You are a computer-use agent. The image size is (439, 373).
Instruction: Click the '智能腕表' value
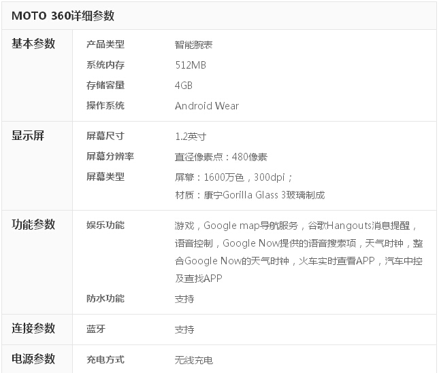pyautogui.click(x=193, y=45)
